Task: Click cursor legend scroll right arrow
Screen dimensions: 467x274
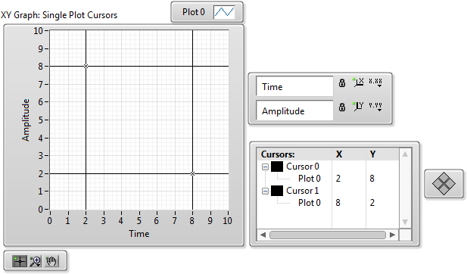Action: point(393,235)
